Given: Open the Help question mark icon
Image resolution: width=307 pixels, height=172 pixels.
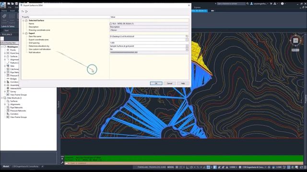Looking at the screenshot, I should pyautogui.click(x=283, y=3).
